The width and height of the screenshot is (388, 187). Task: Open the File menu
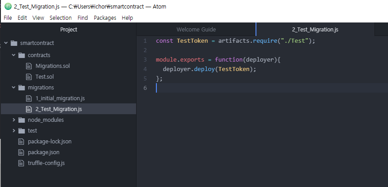pos(8,18)
